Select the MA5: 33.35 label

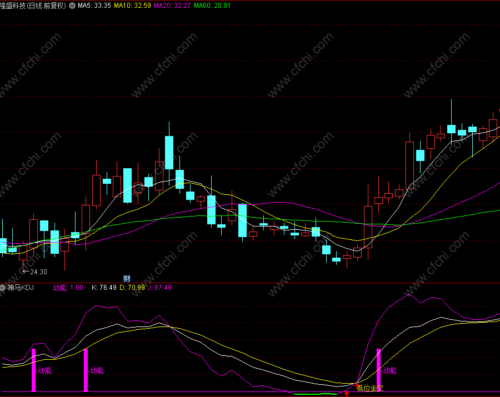(x=94, y=6)
